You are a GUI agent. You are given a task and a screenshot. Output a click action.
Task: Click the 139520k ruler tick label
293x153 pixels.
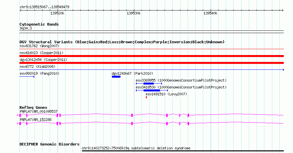click(57, 13)
